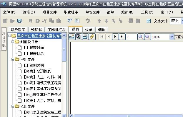Image resolution: width=183 pixels, height=117 pixels.
Task: Open the 项目文件 menu
Action: tap(50, 12)
